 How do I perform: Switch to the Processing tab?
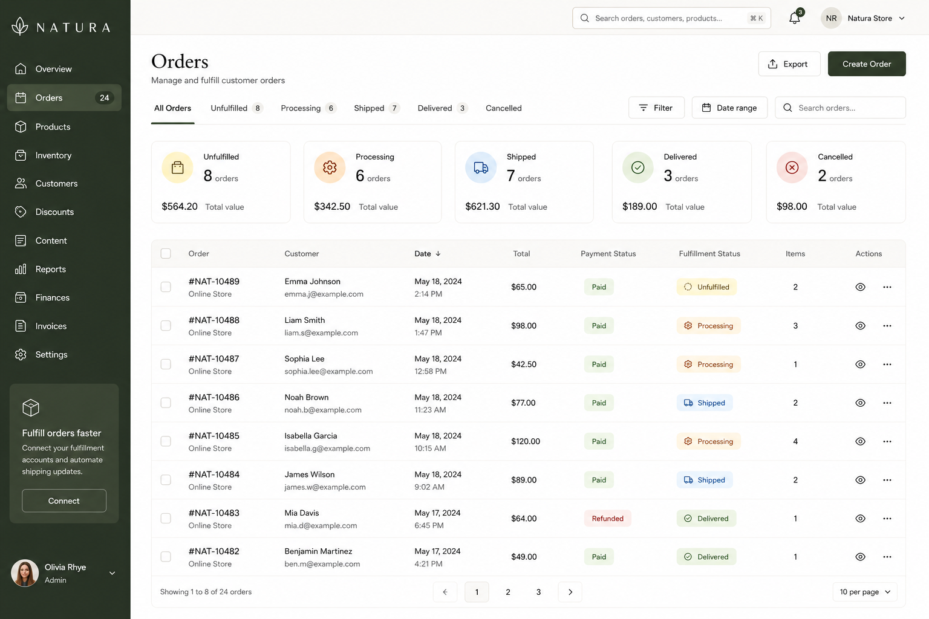[x=308, y=108]
